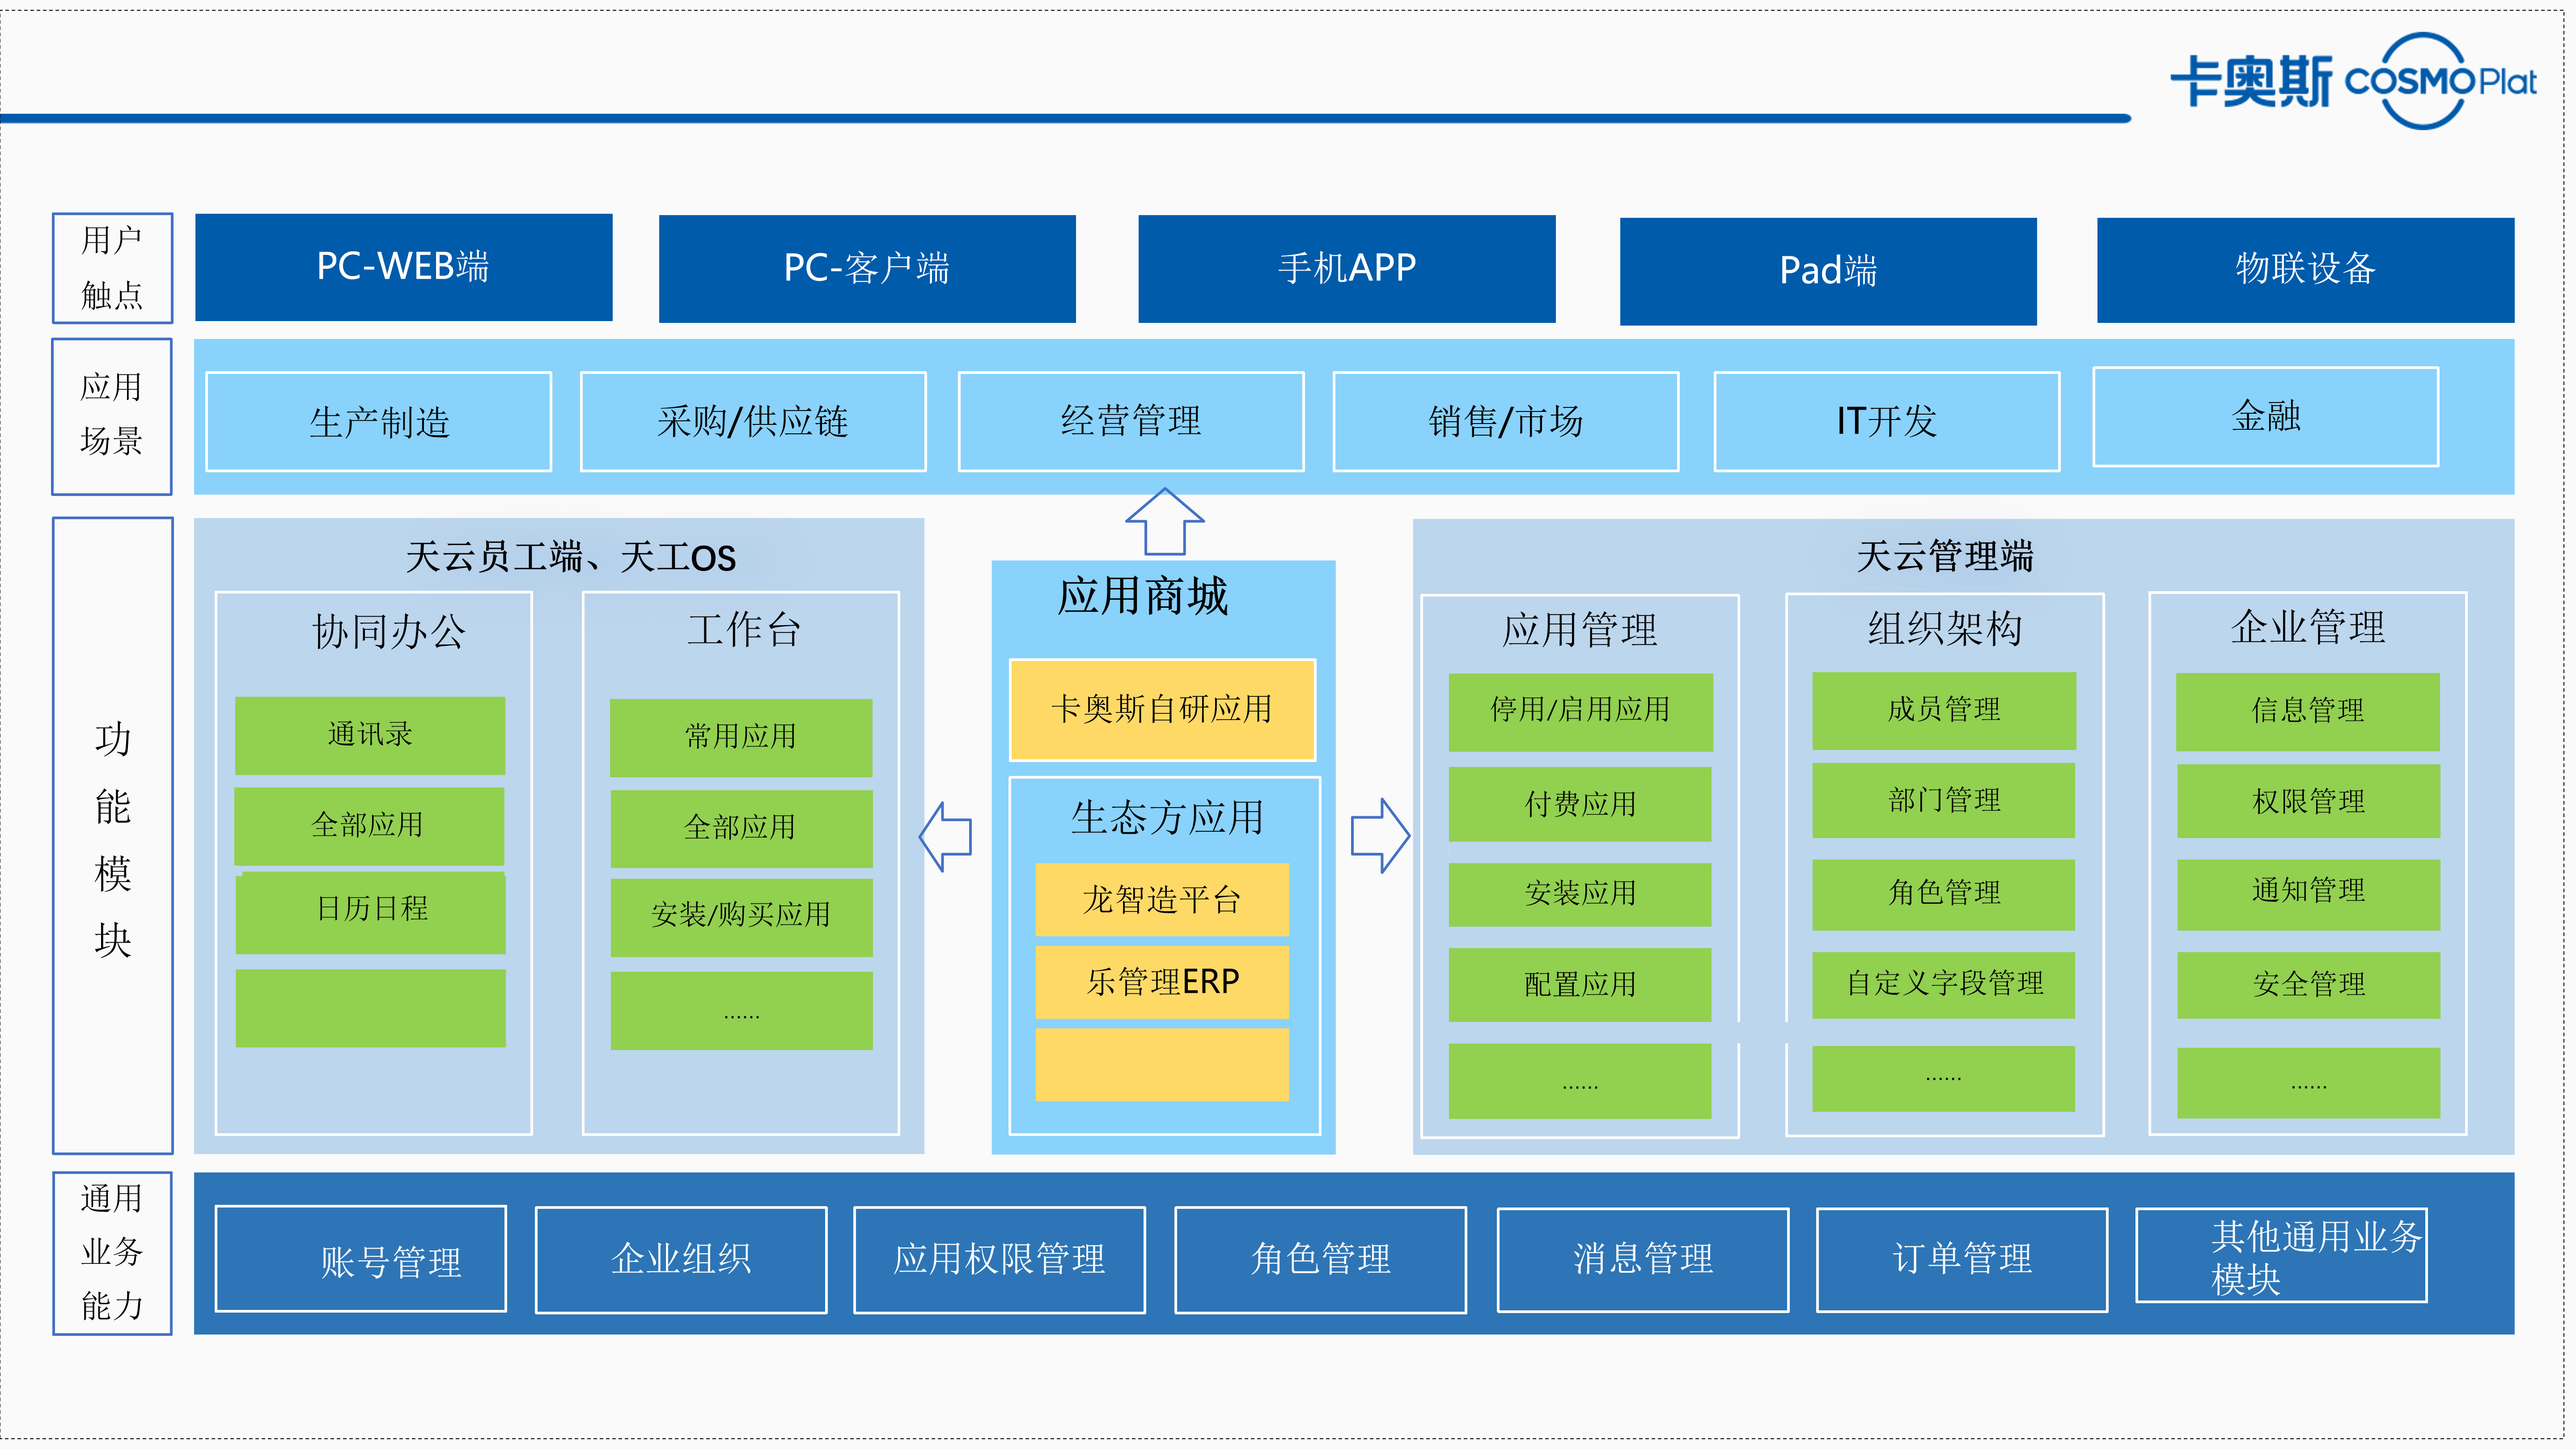Click the 安装应用 block
Screen dimensions: 2576x1449
[1580, 894]
